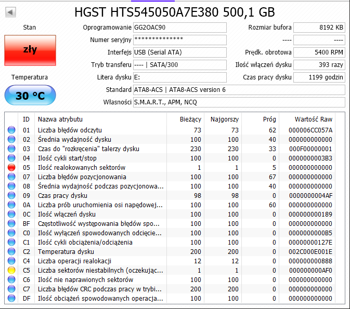350x309 pixels.
Task: Select 'Liczba sektorów niestabilnych' attribute name
Action: [100, 271]
